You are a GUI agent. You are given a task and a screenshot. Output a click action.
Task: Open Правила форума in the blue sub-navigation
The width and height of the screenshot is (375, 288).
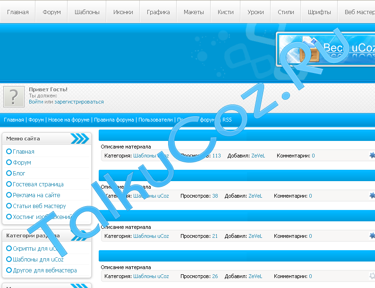tap(114, 120)
